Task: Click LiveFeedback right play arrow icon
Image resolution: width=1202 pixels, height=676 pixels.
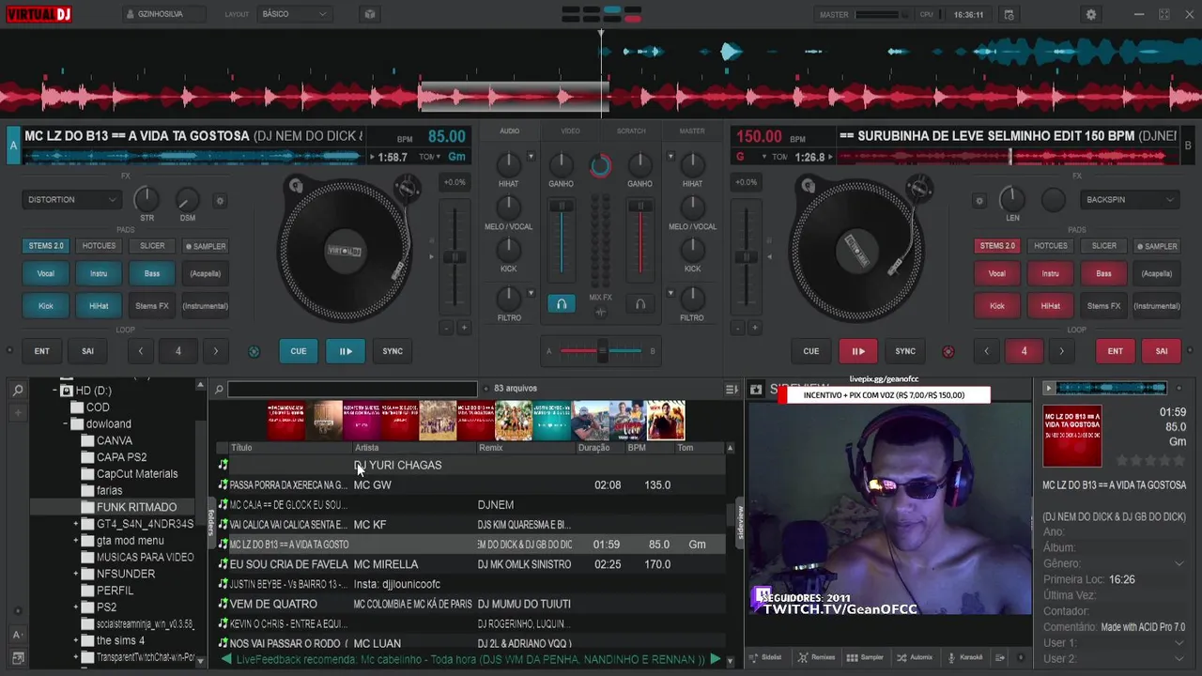Action: click(716, 659)
